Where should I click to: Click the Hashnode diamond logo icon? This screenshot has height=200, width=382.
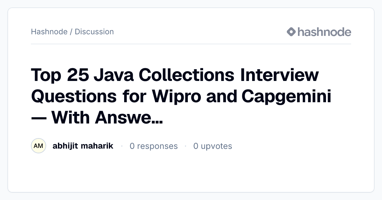click(291, 32)
